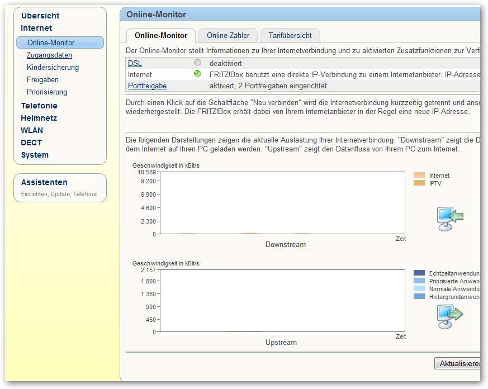Screen dimensions: 488x389
Task: Click the Downstream chart label
Action: [x=286, y=245]
